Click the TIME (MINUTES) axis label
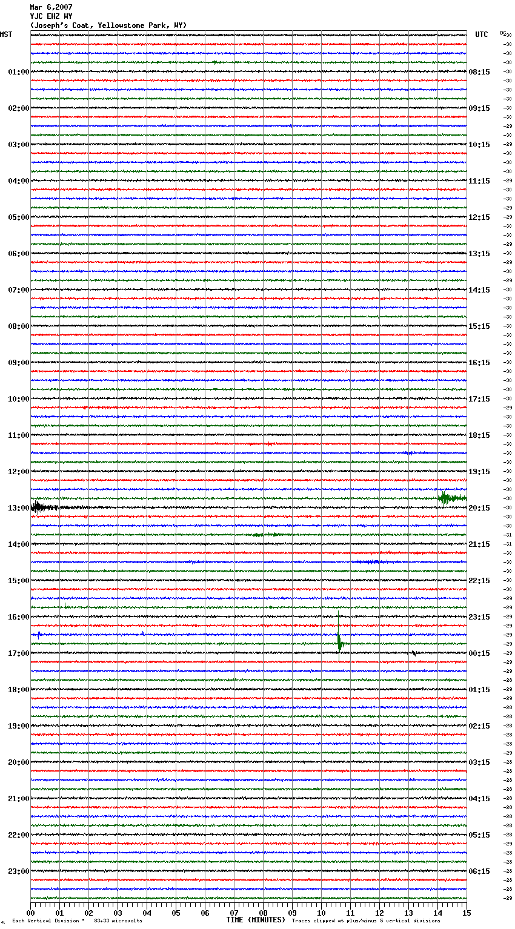Screen dimensions: 515x929 [256, 920]
